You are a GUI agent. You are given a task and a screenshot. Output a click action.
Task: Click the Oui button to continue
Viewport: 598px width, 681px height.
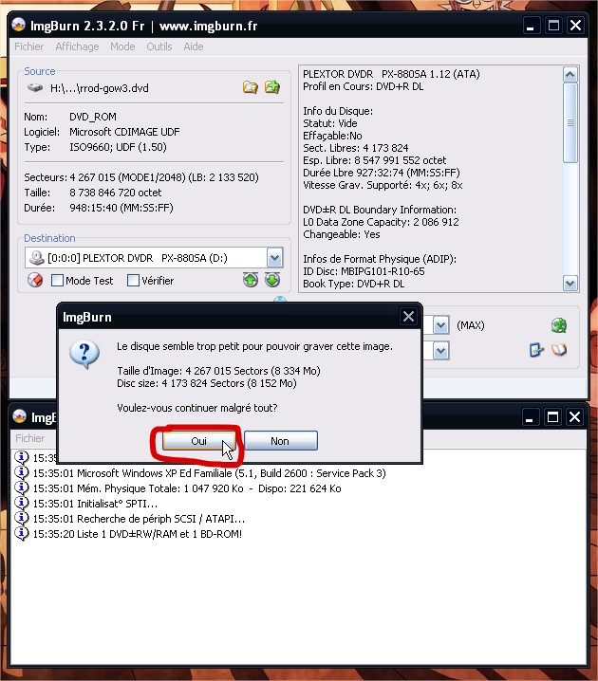199,441
